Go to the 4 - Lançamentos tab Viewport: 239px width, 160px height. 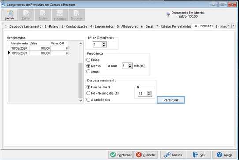(102, 26)
